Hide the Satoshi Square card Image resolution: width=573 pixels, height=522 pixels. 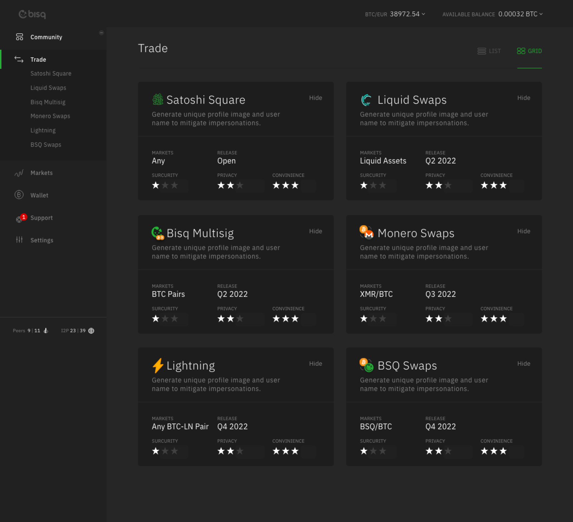point(316,98)
